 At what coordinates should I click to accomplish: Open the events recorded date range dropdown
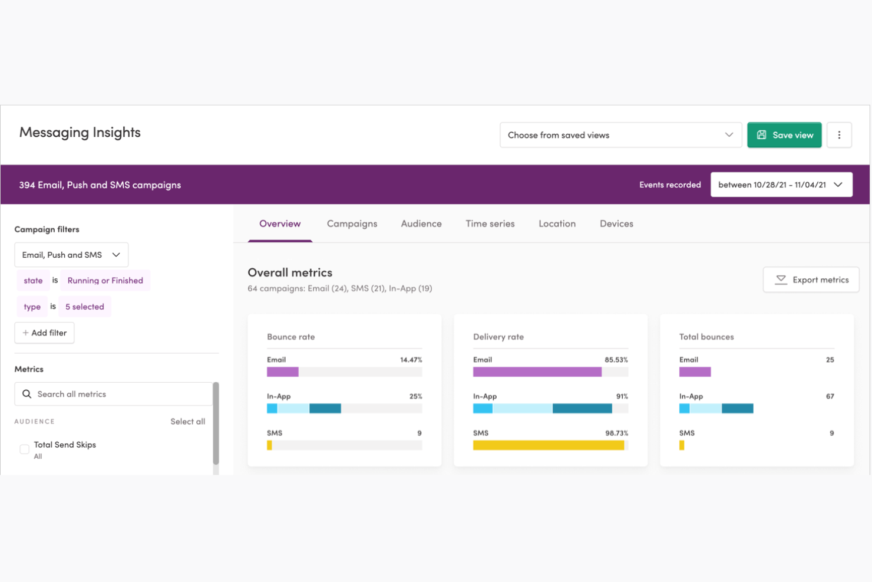pos(781,185)
